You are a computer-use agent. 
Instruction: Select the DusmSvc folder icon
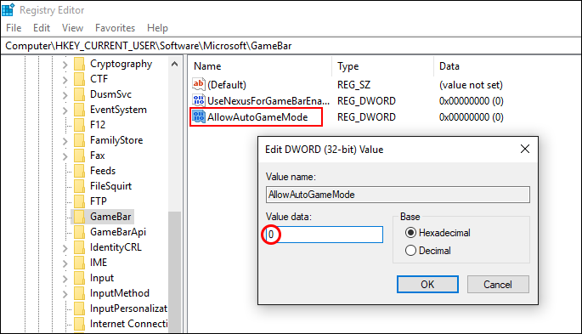tap(79, 94)
